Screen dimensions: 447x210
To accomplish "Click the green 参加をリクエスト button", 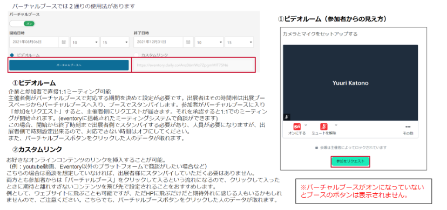I will tap(350, 162).
